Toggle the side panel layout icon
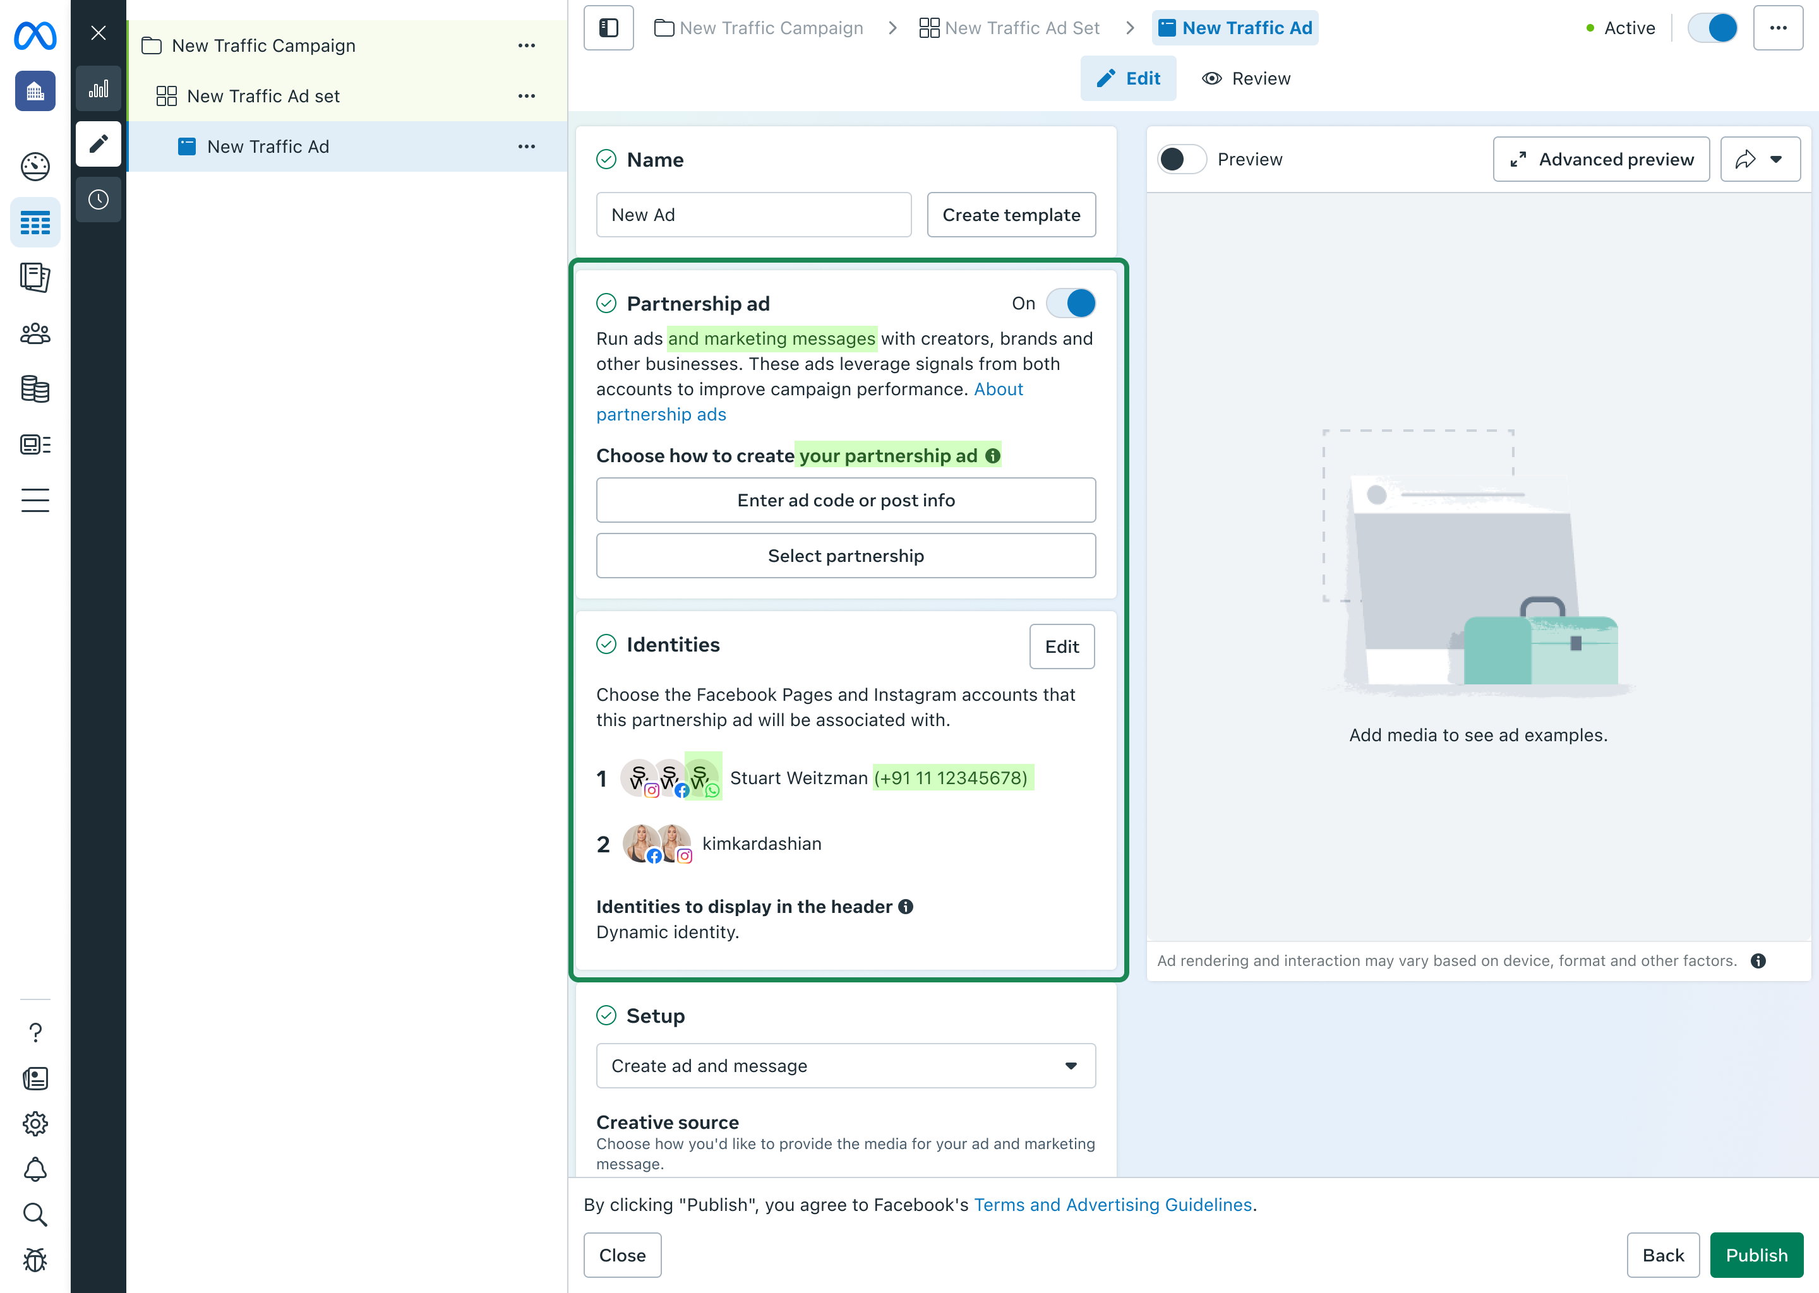 pos(608,28)
